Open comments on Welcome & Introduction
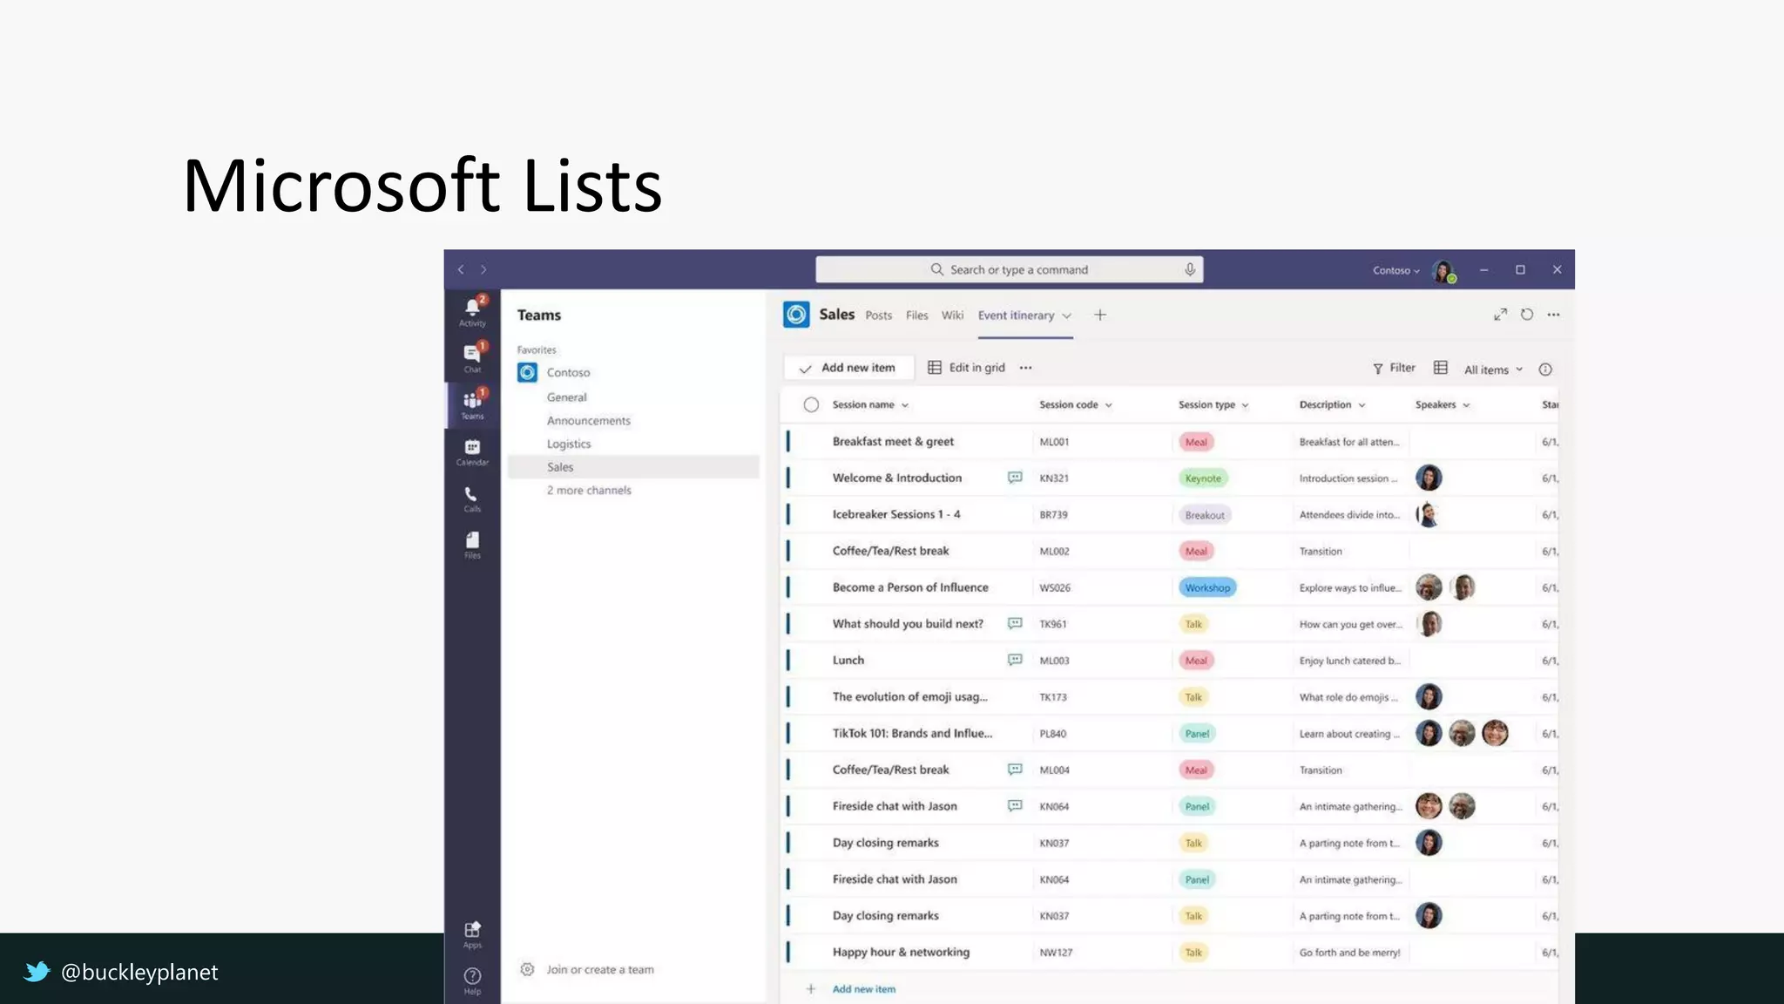1784x1004 pixels. 1015,478
